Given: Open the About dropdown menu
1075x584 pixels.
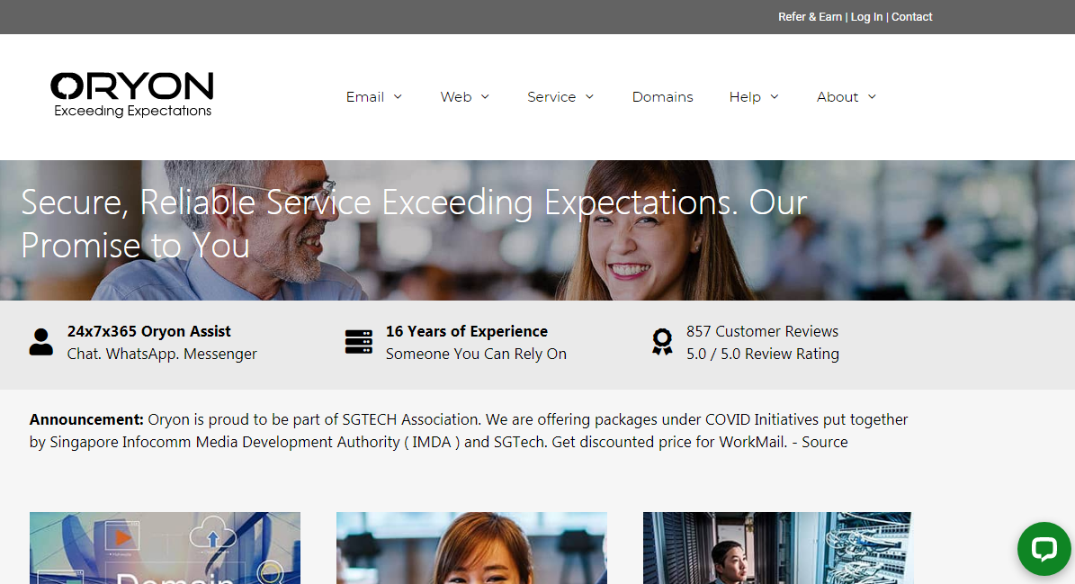Looking at the screenshot, I should coord(846,97).
